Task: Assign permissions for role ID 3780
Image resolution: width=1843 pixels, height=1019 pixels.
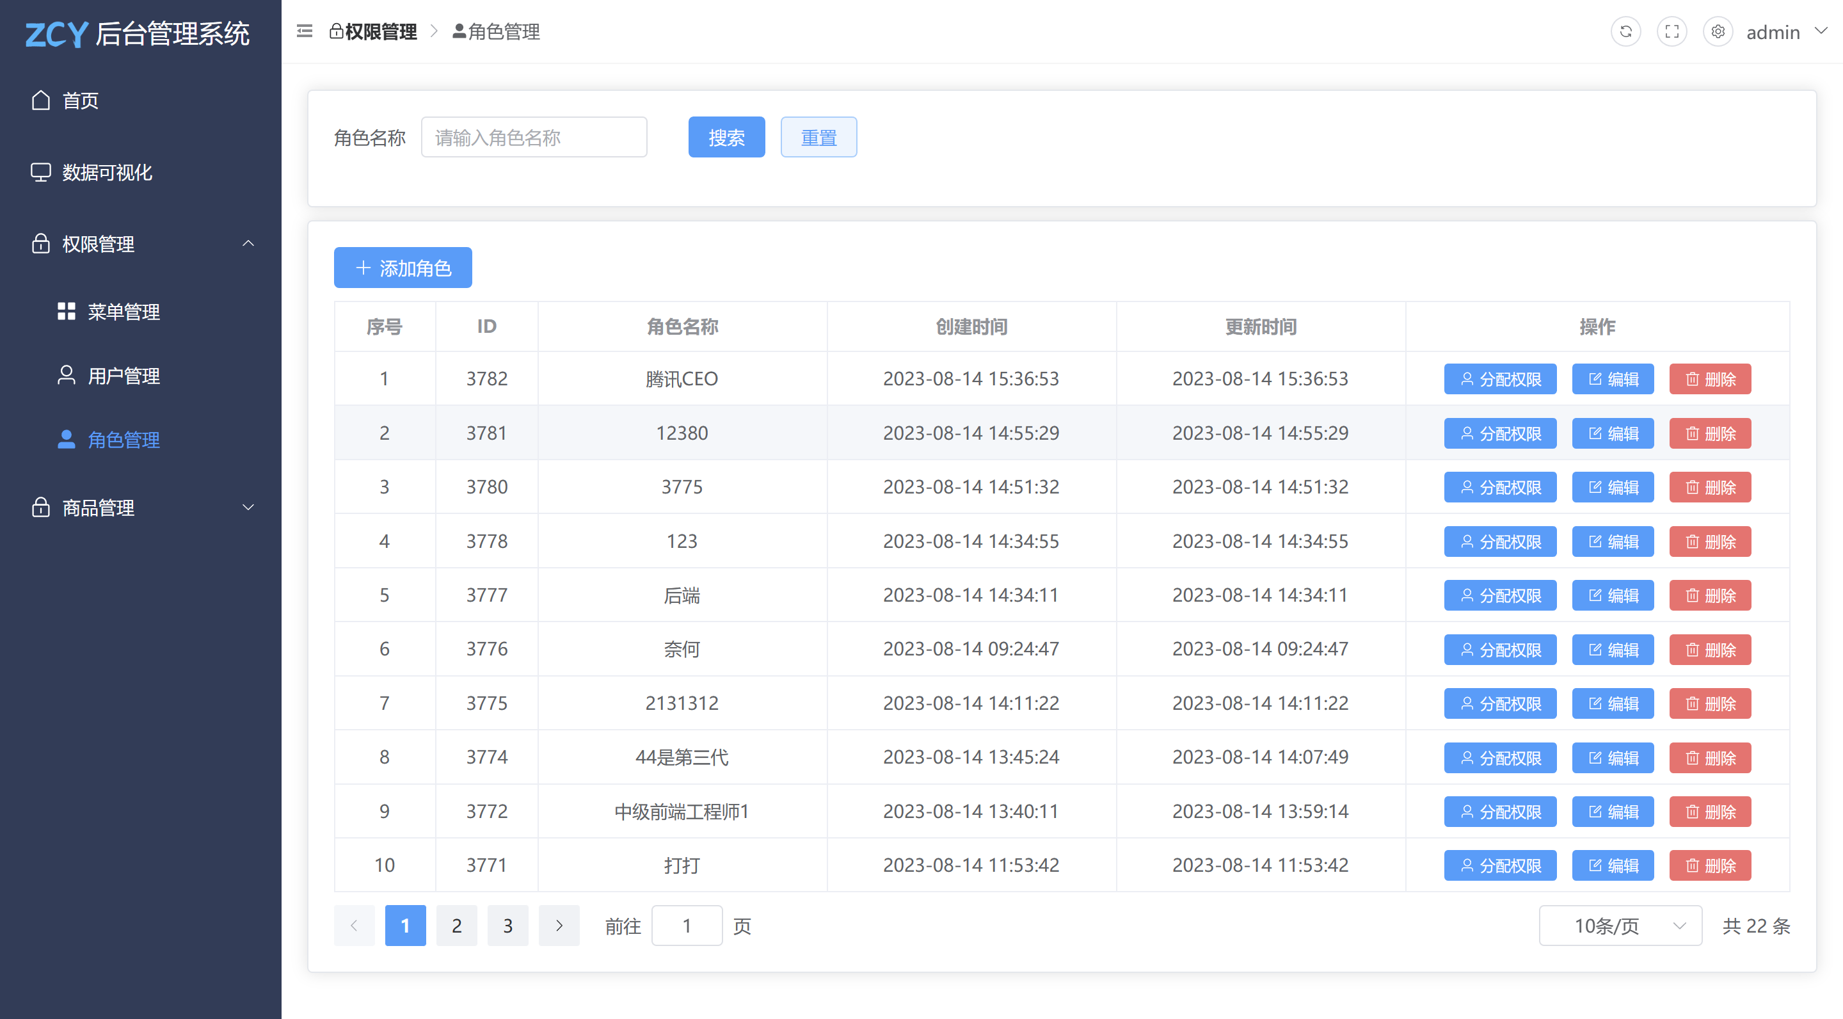Action: point(1500,487)
